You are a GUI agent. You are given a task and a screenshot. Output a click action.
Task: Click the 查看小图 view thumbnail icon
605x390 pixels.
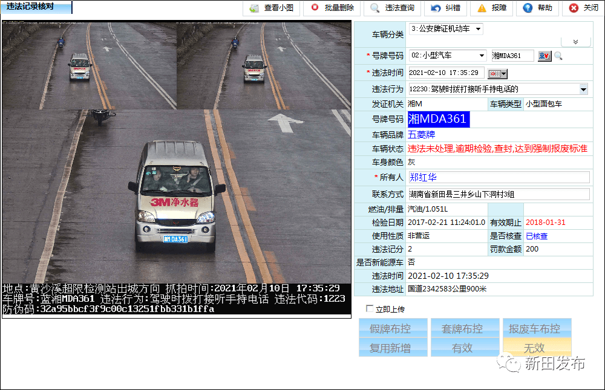tap(254, 8)
